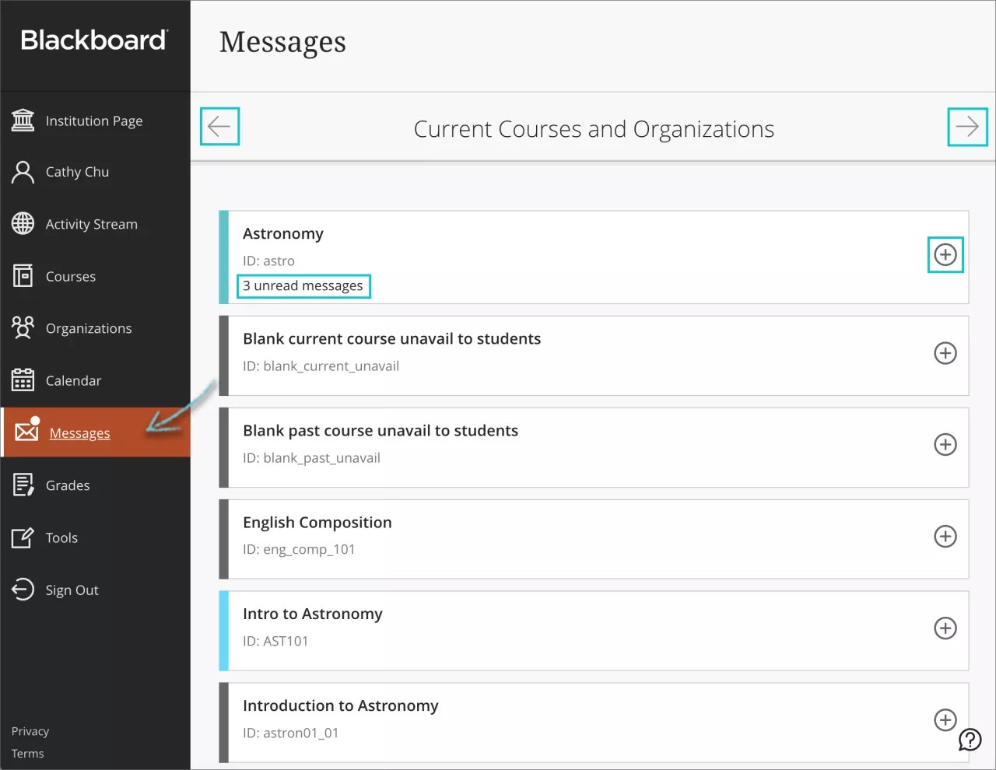Click the Sign Out icon
Screen dimensions: 996x770
point(23,589)
